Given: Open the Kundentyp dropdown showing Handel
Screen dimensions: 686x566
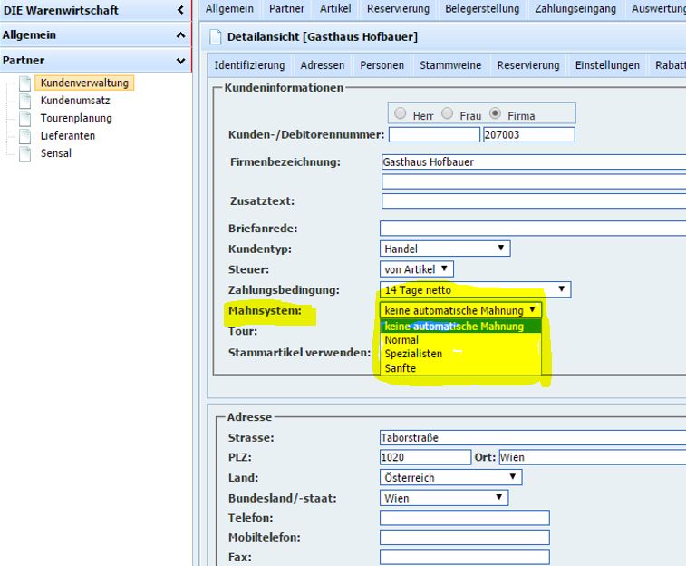Looking at the screenshot, I should pyautogui.click(x=444, y=249).
